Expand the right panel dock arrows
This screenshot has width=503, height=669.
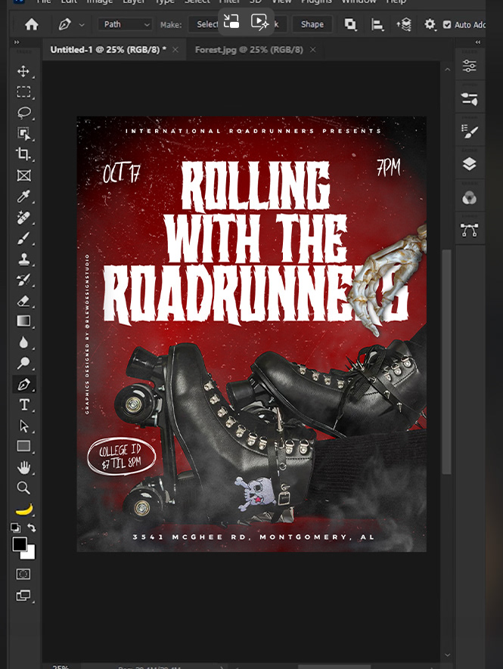click(478, 42)
